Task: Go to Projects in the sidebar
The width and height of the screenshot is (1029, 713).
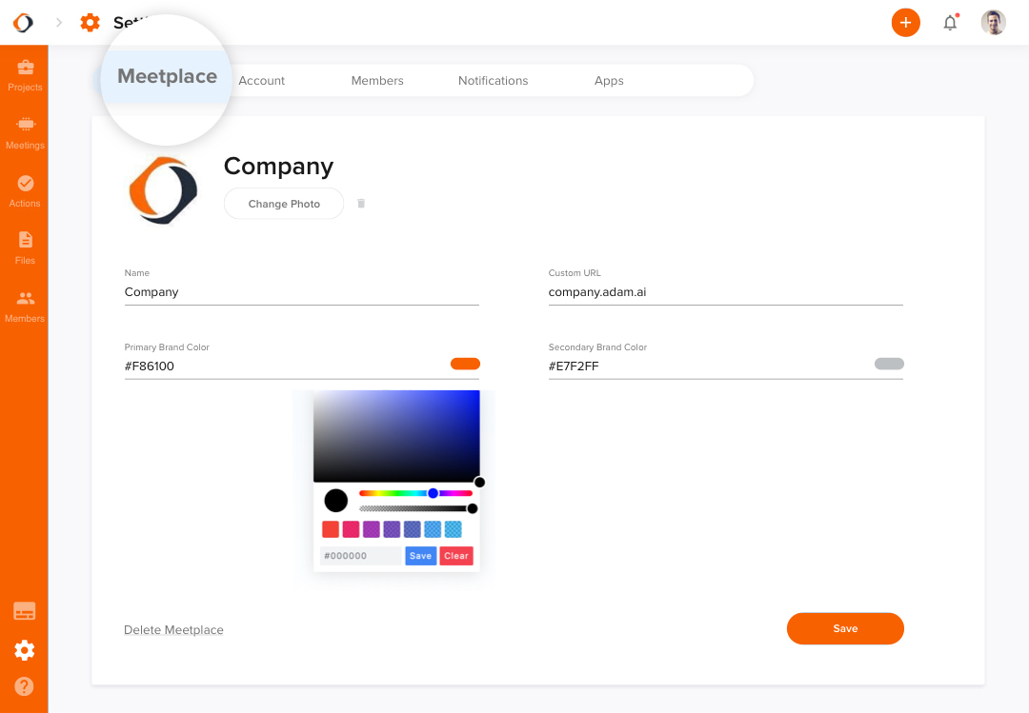Action: point(25,75)
